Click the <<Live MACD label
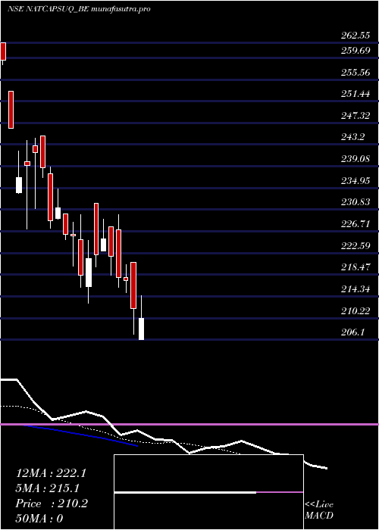 tap(319, 510)
